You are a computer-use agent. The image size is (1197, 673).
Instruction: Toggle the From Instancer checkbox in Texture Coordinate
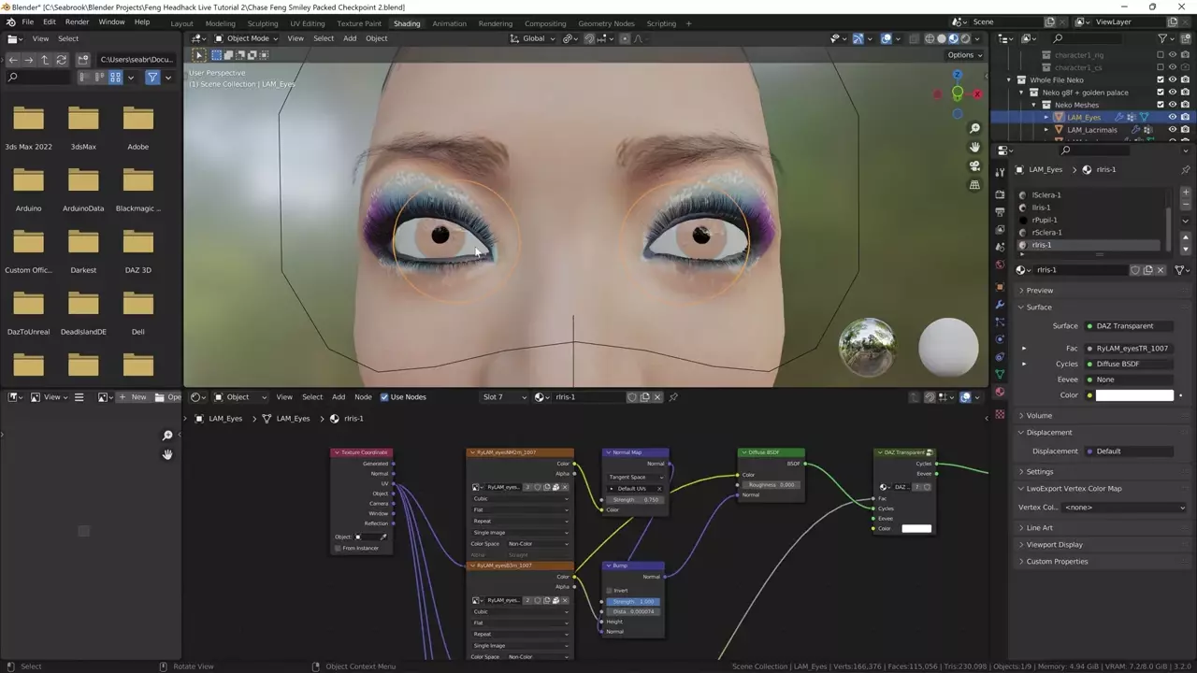point(339,548)
